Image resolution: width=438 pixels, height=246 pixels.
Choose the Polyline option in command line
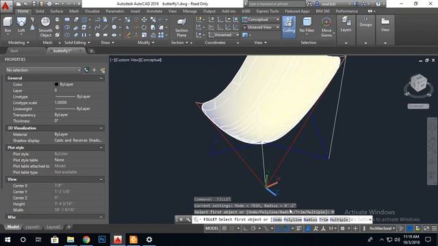pyautogui.click(x=293, y=219)
